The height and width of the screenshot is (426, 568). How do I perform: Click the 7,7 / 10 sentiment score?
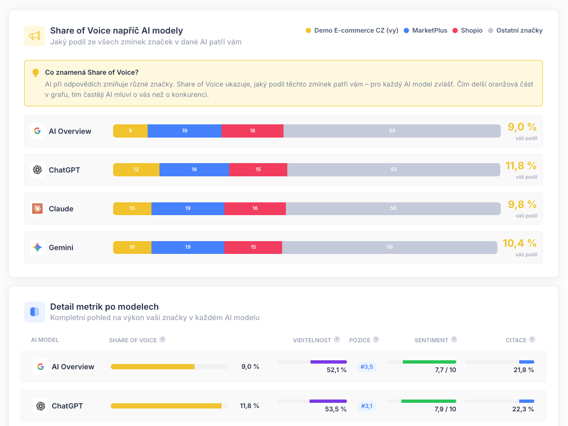click(x=445, y=370)
